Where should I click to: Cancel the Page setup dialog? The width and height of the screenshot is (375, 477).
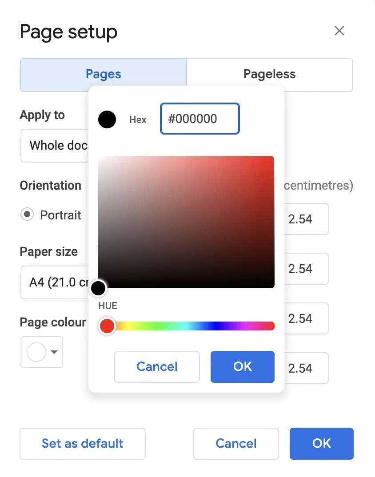pos(236,443)
